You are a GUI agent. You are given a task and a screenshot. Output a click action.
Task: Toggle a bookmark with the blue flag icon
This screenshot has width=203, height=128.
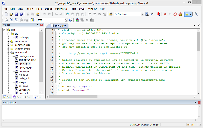click(x=67, y=14)
